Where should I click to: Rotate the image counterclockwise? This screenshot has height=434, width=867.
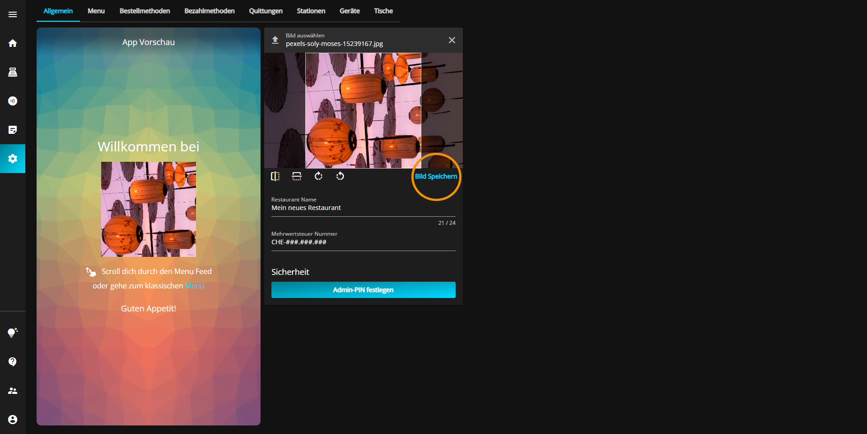[x=340, y=176]
